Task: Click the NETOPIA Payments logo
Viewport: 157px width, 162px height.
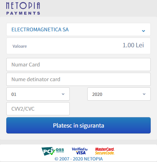Action: (23, 8)
